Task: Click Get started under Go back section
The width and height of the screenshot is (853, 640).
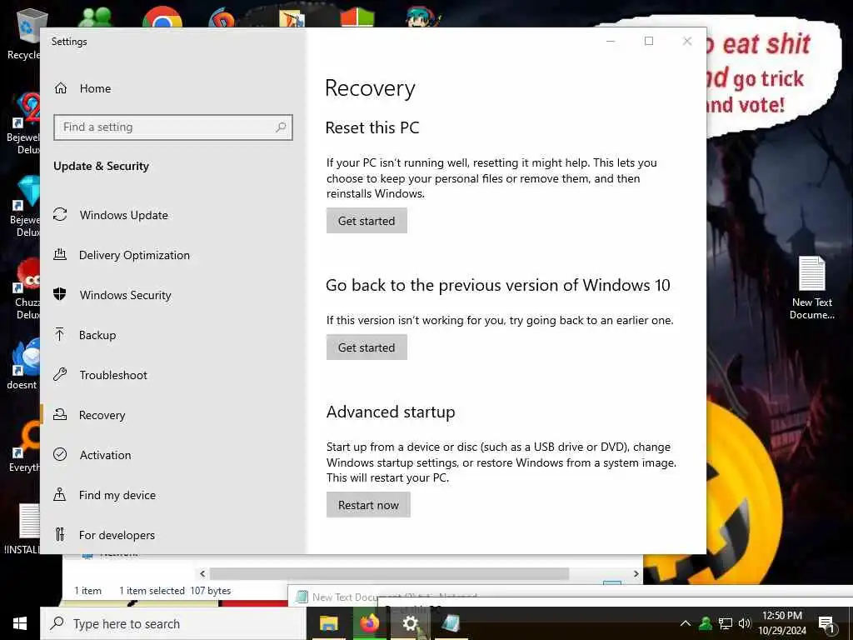Action: coord(367,347)
